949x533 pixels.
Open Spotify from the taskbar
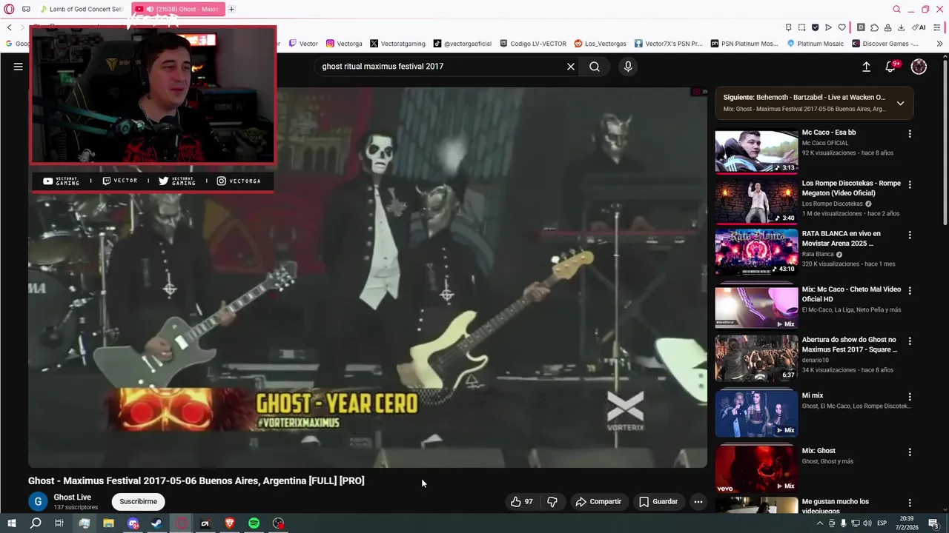click(254, 523)
